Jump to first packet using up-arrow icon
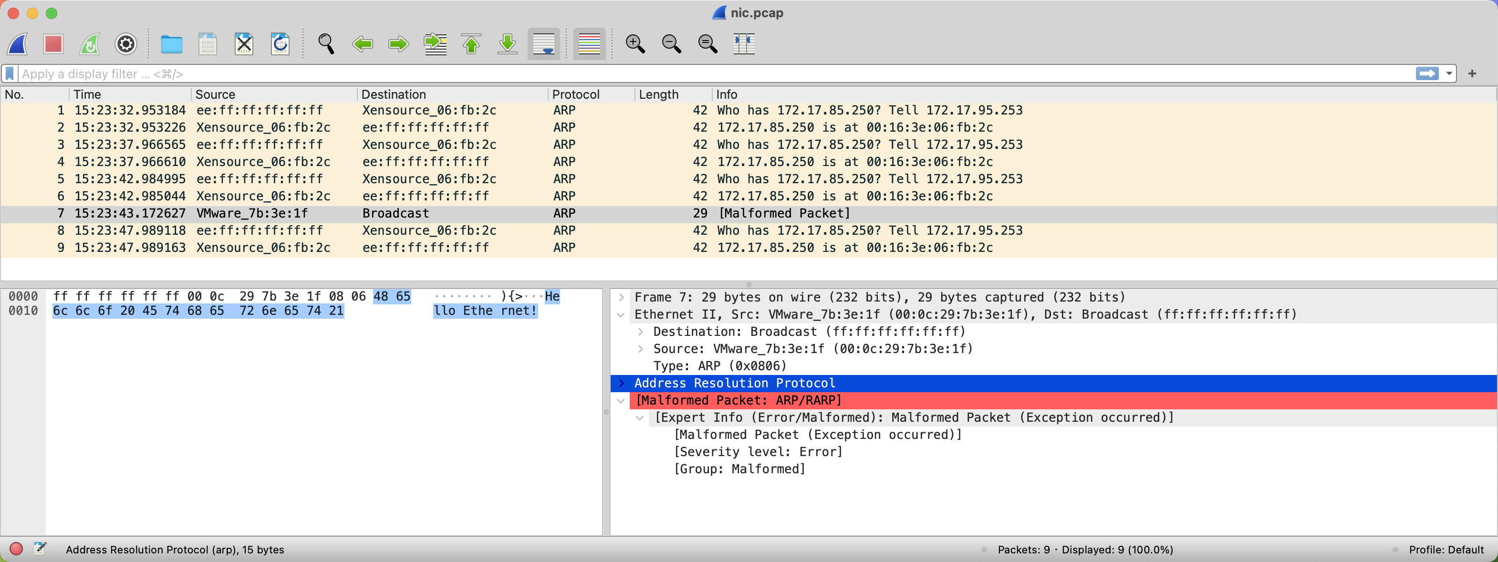Image resolution: width=1498 pixels, height=562 pixels. pyautogui.click(x=471, y=44)
